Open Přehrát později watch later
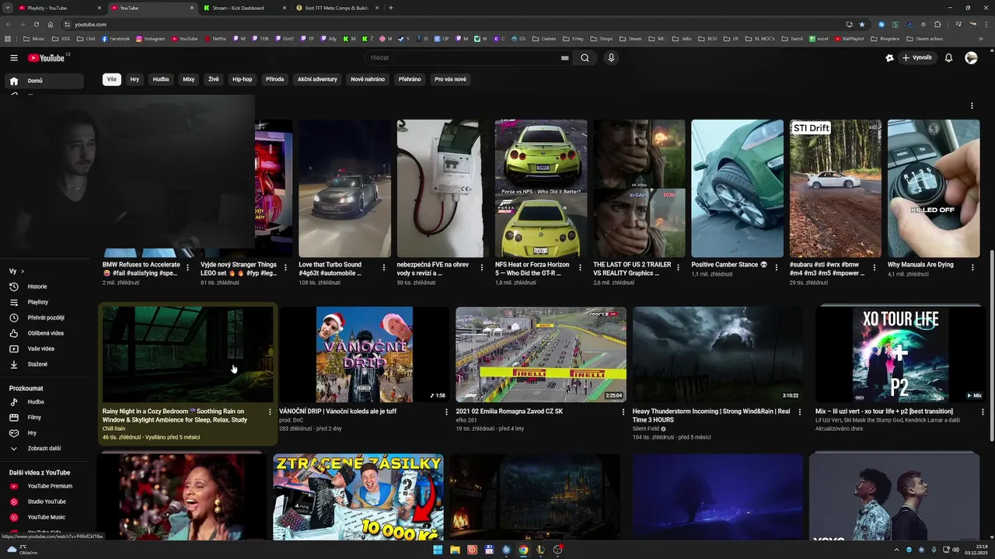Image resolution: width=995 pixels, height=559 pixels. (x=44, y=318)
